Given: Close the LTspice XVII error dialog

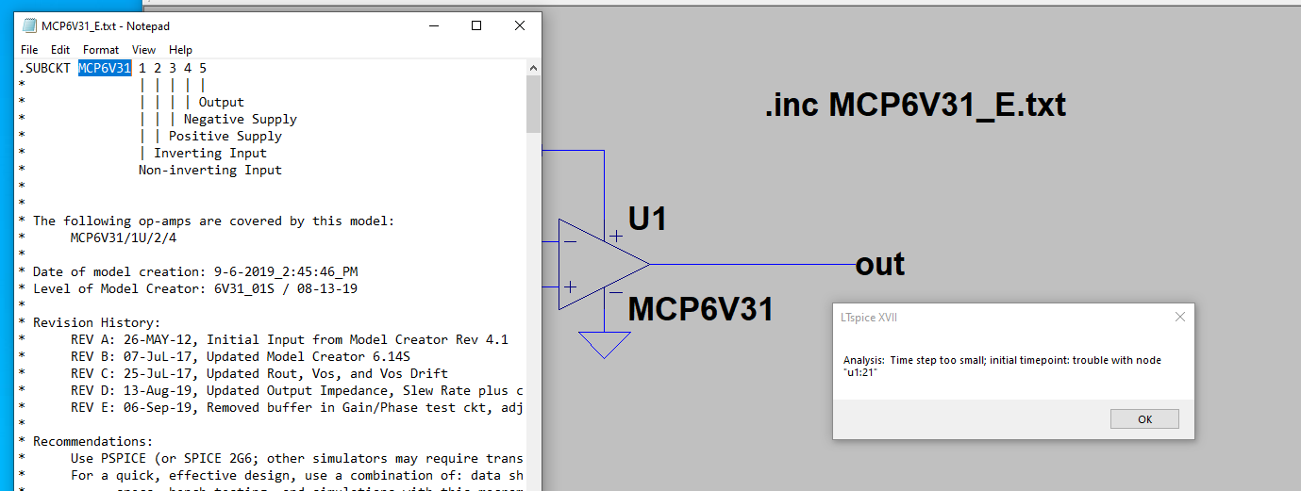Looking at the screenshot, I should [x=1179, y=318].
